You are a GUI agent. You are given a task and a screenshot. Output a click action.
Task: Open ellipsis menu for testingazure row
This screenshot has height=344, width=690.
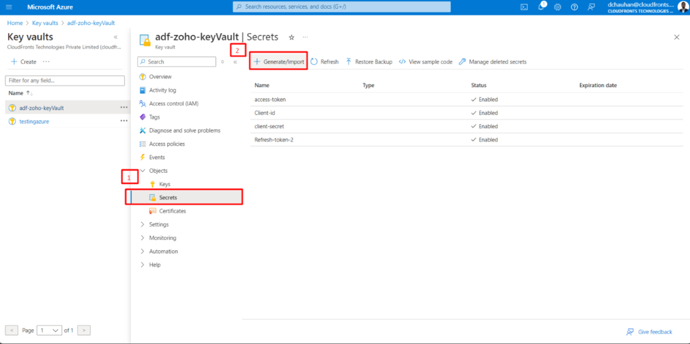click(124, 121)
